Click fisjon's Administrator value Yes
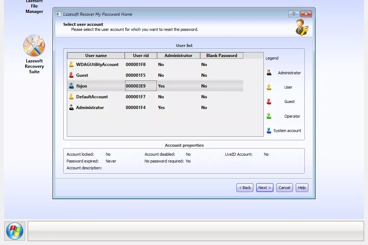The image size is (368, 245). pos(161,86)
